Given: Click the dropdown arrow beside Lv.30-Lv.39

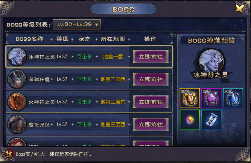Looking at the screenshot, I should (97, 25).
